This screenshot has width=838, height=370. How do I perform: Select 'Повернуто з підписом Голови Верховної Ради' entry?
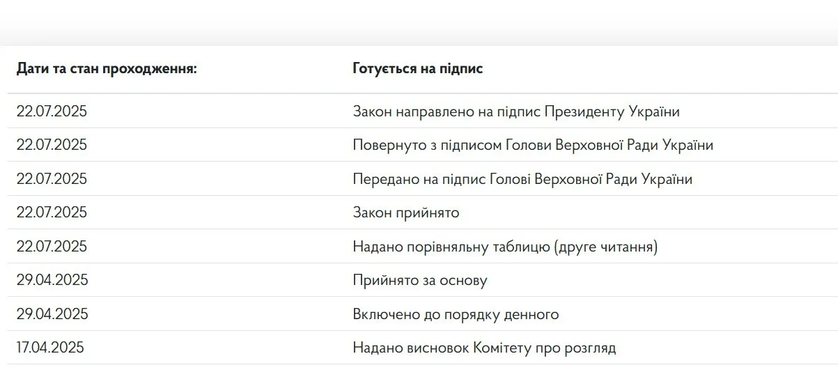(532, 146)
